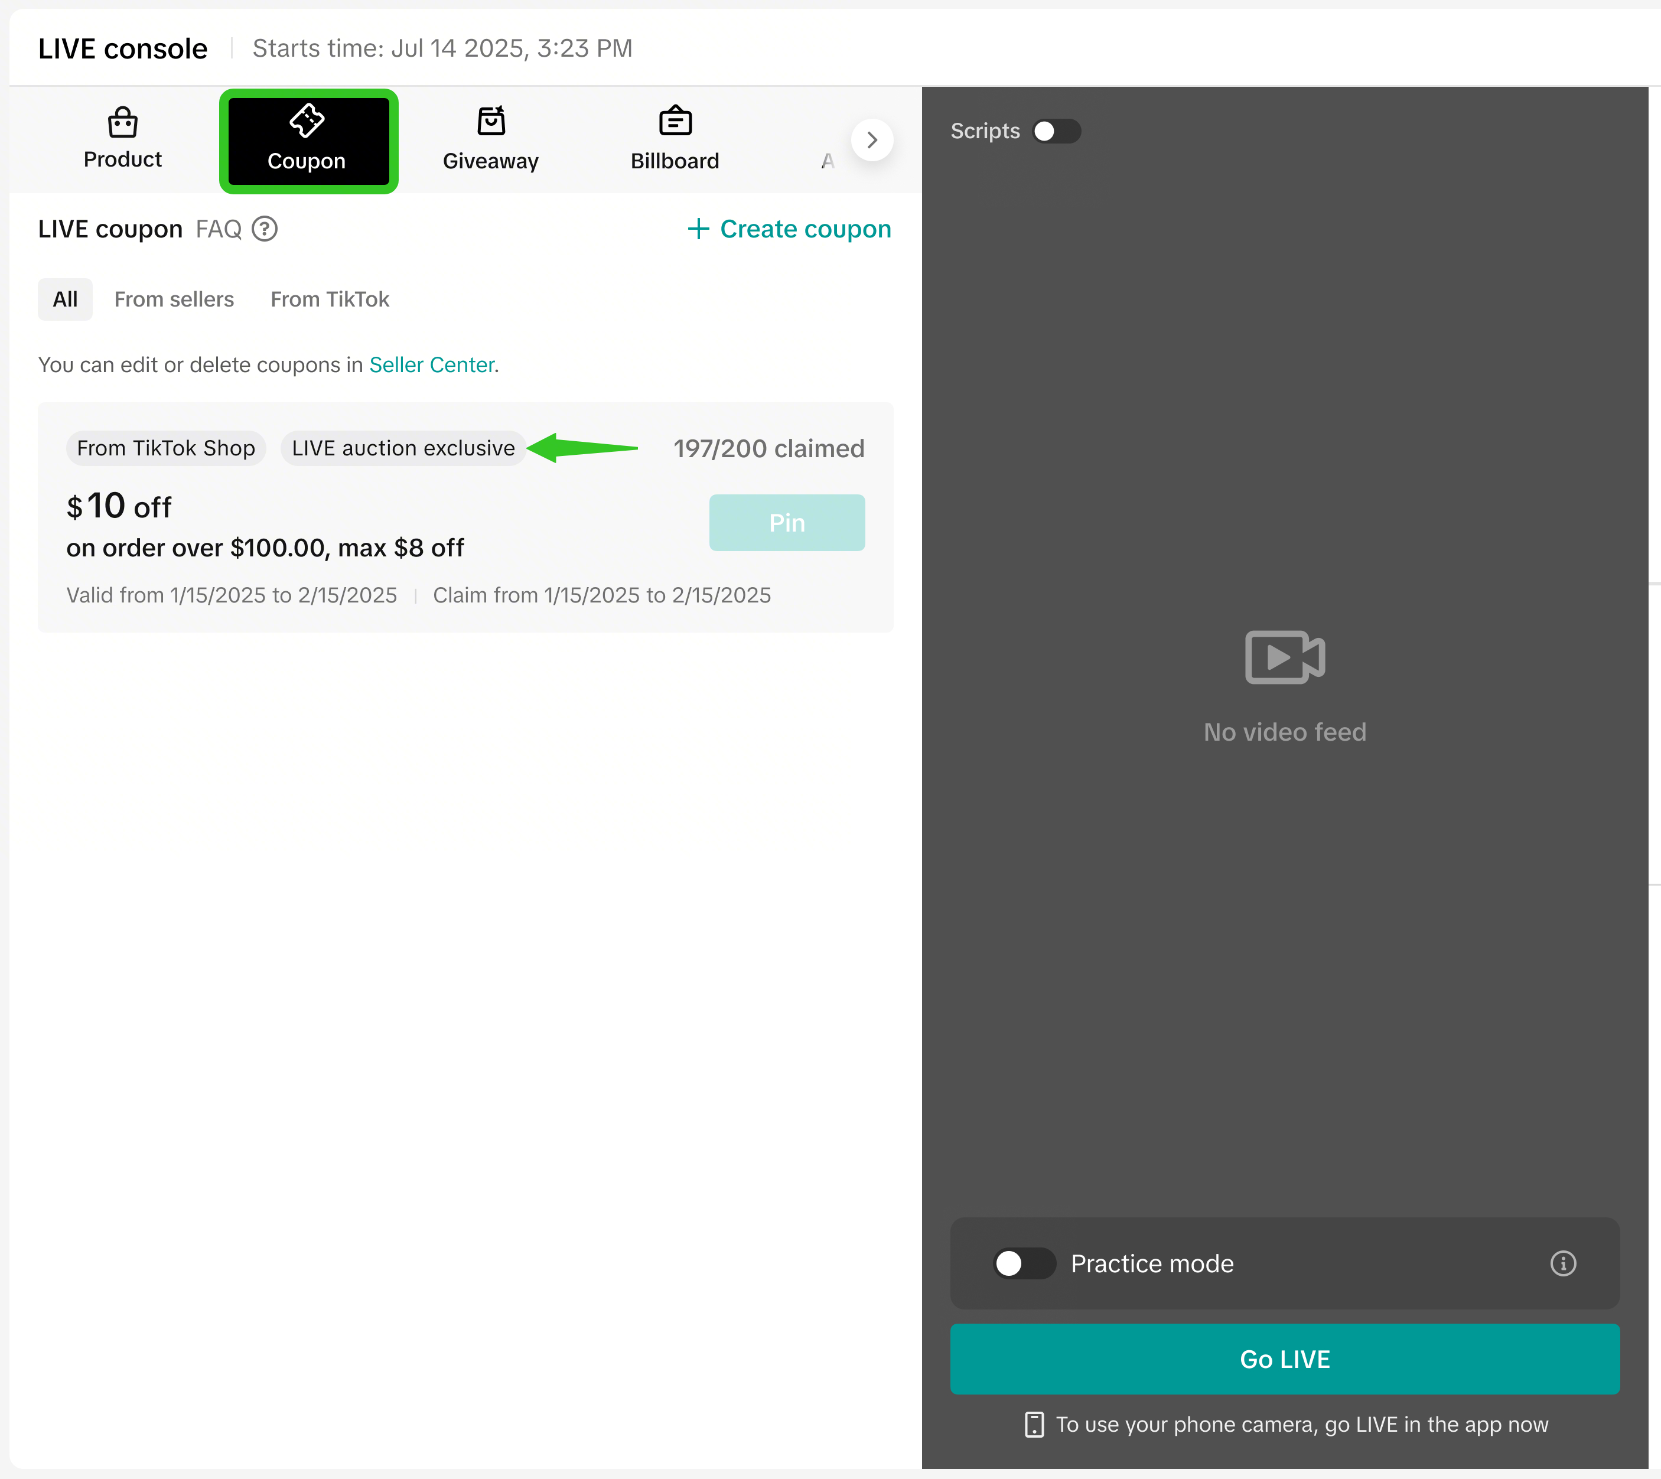Open the Billboard tab
The width and height of the screenshot is (1661, 1479).
[x=675, y=139]
